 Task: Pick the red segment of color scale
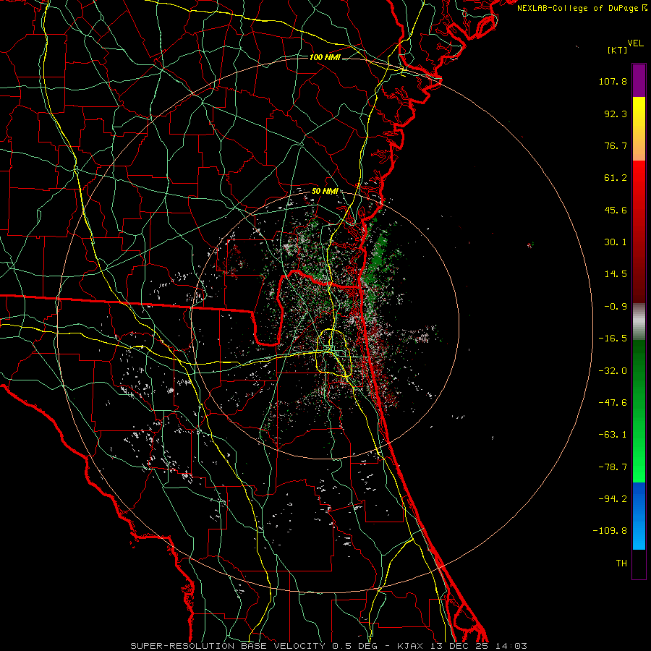tap(639, 231)
